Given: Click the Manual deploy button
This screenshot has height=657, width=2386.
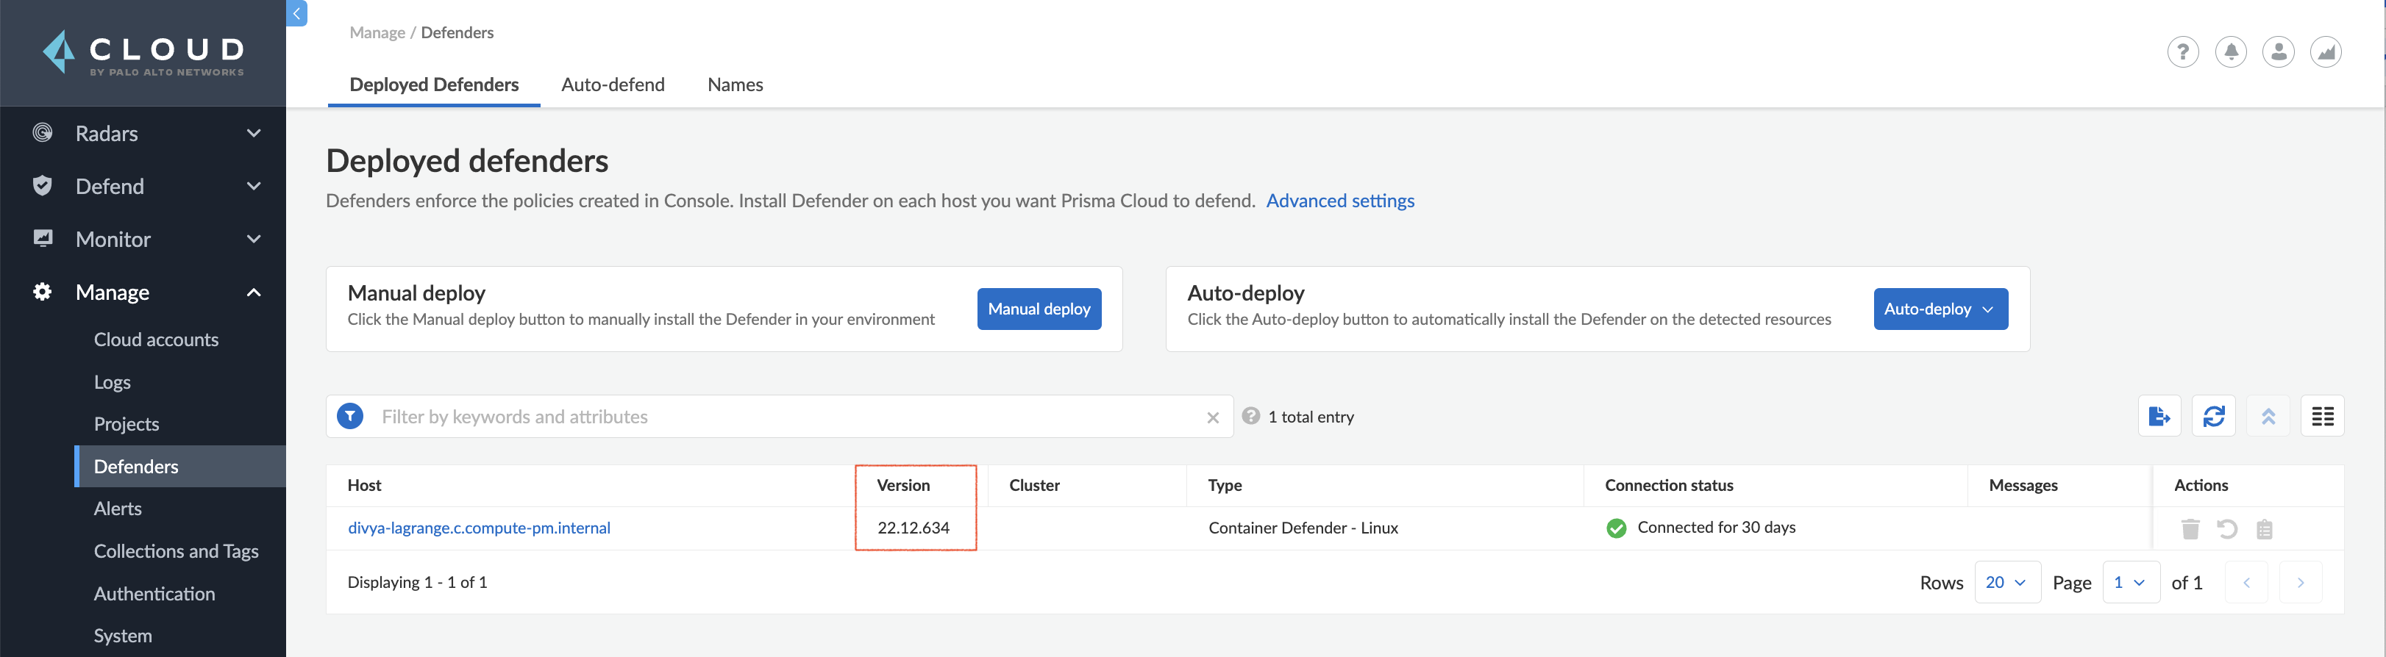Looking at the screenshot, I should click(x=1039, y=309).
